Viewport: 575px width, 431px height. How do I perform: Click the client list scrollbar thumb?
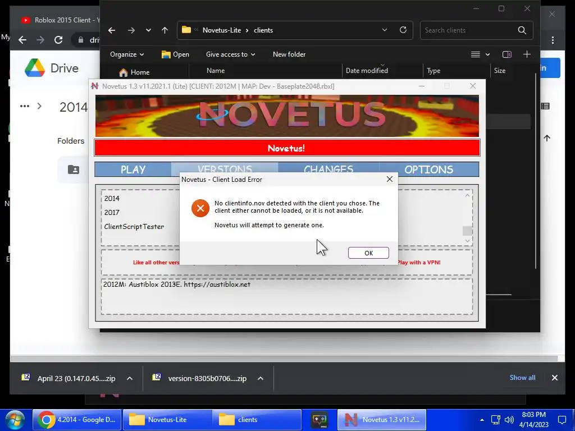coord(467,231)
